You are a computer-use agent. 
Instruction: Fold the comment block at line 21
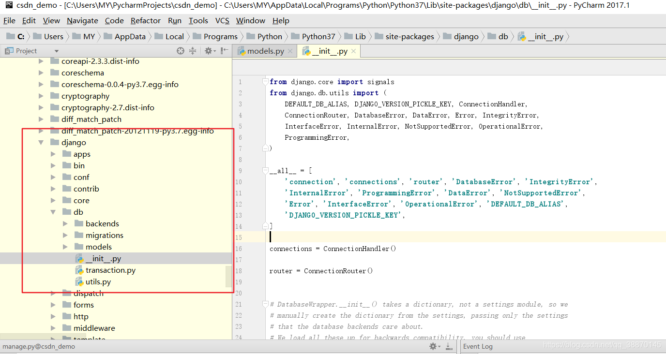pyautogui.click(x=265, y=304)
